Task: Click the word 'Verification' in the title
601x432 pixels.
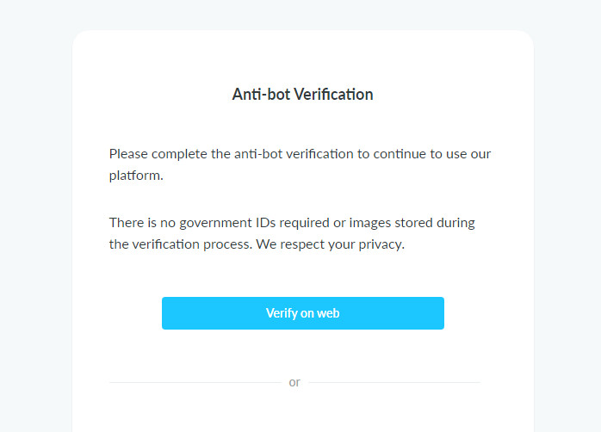Action: coord(334,94)
